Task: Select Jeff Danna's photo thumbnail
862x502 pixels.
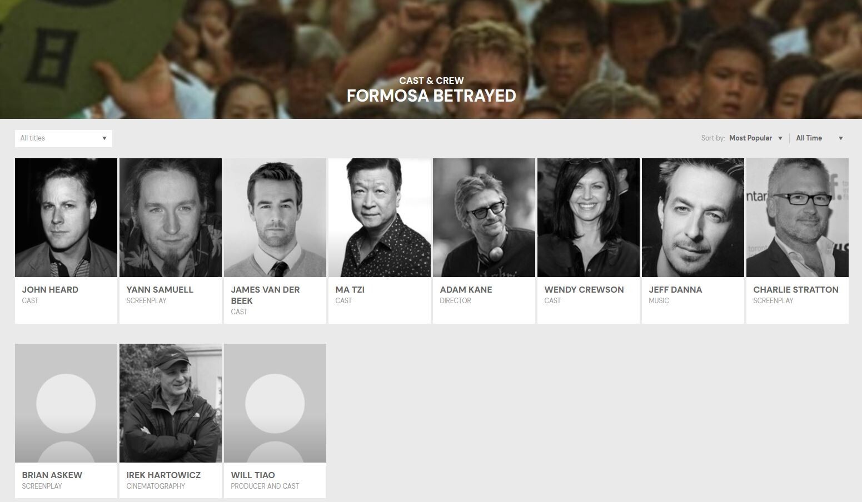Action: pyautogui.click(x=693, y=218)
